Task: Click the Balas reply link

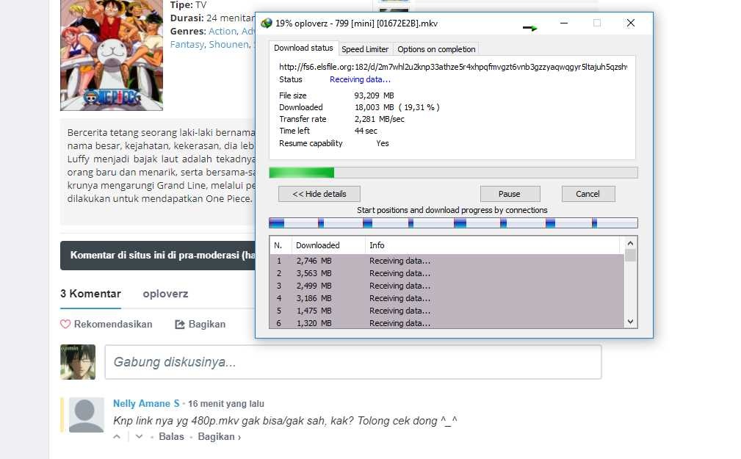Action: [x=171, y=436]
